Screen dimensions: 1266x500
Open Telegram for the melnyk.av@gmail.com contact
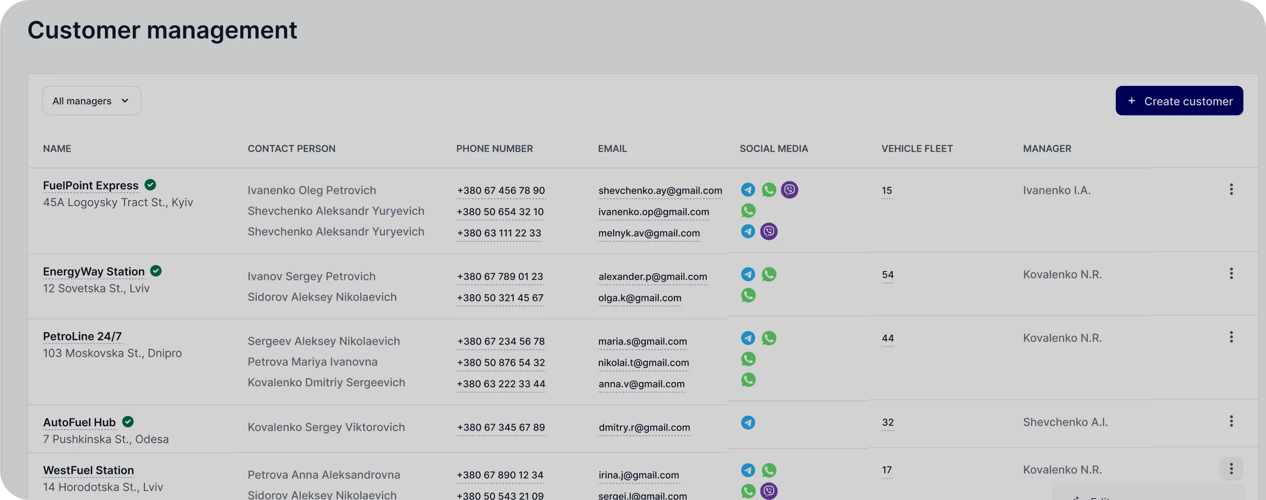click(748, 231)
